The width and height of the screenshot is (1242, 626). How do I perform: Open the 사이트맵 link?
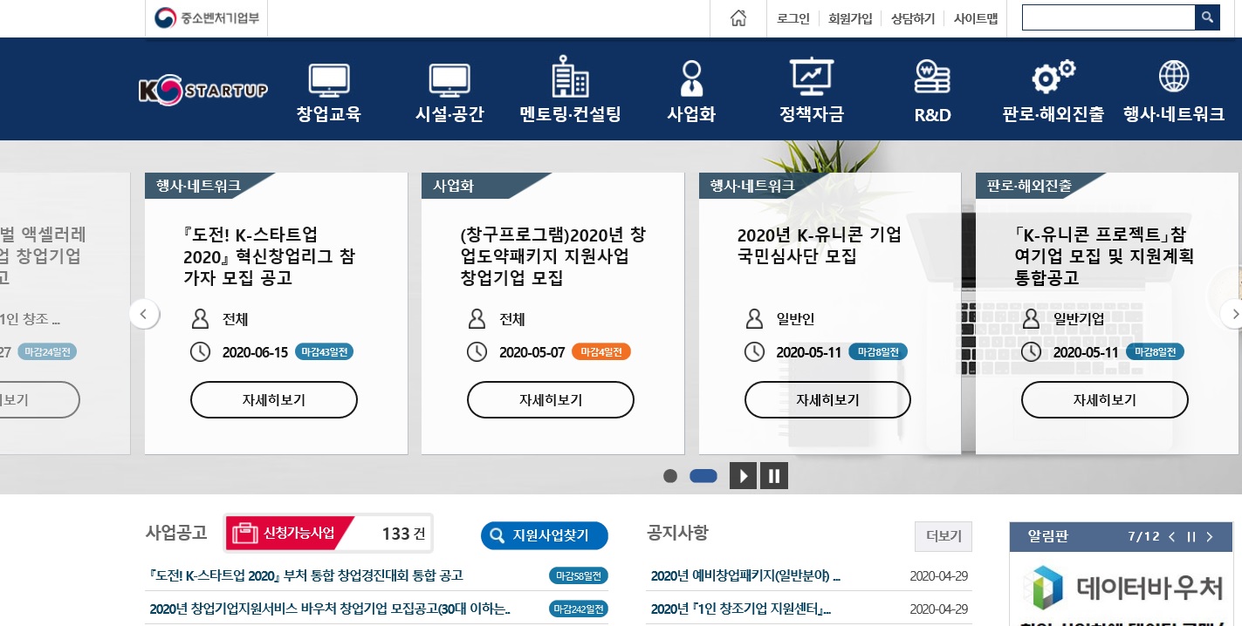976,18
